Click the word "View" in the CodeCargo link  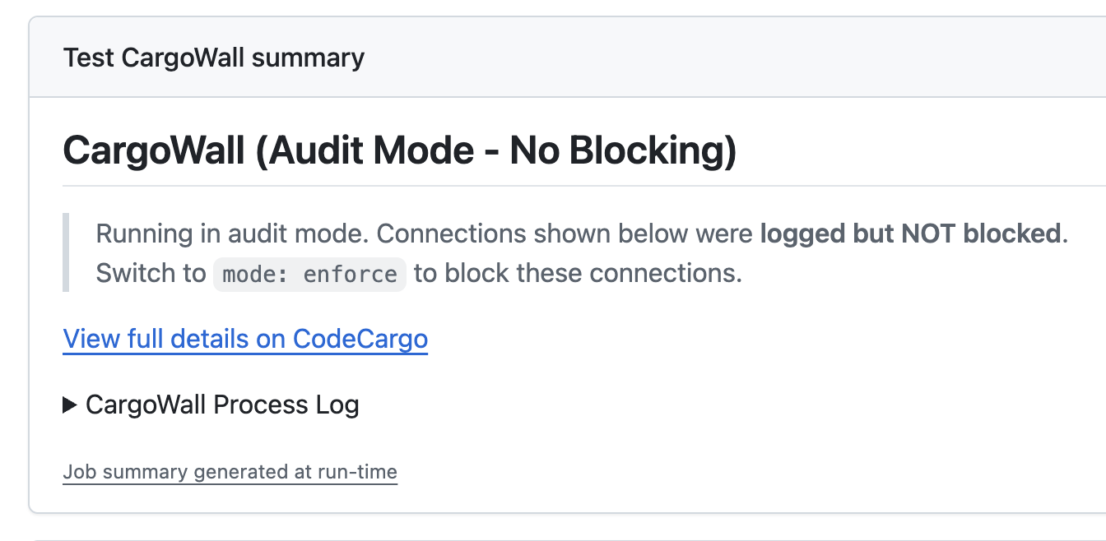tap(86, 339)
